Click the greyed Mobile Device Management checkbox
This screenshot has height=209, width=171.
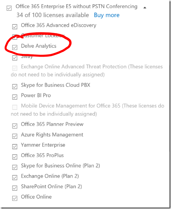pos(15,107)
